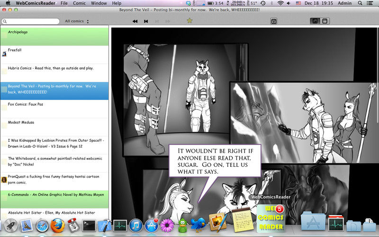
Task: Click the greyed fast-forward to latest arrow
Action: 168,21
